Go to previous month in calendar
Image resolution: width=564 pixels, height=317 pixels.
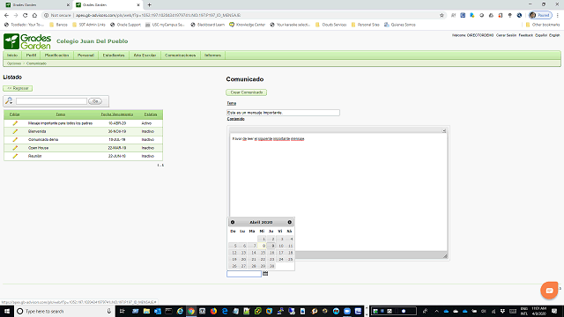click(233, 222)
